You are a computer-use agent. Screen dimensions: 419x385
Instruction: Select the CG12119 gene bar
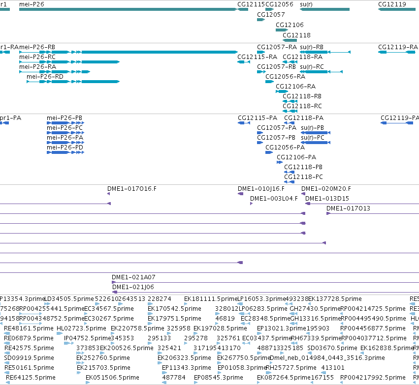click(x=397, y=9)
